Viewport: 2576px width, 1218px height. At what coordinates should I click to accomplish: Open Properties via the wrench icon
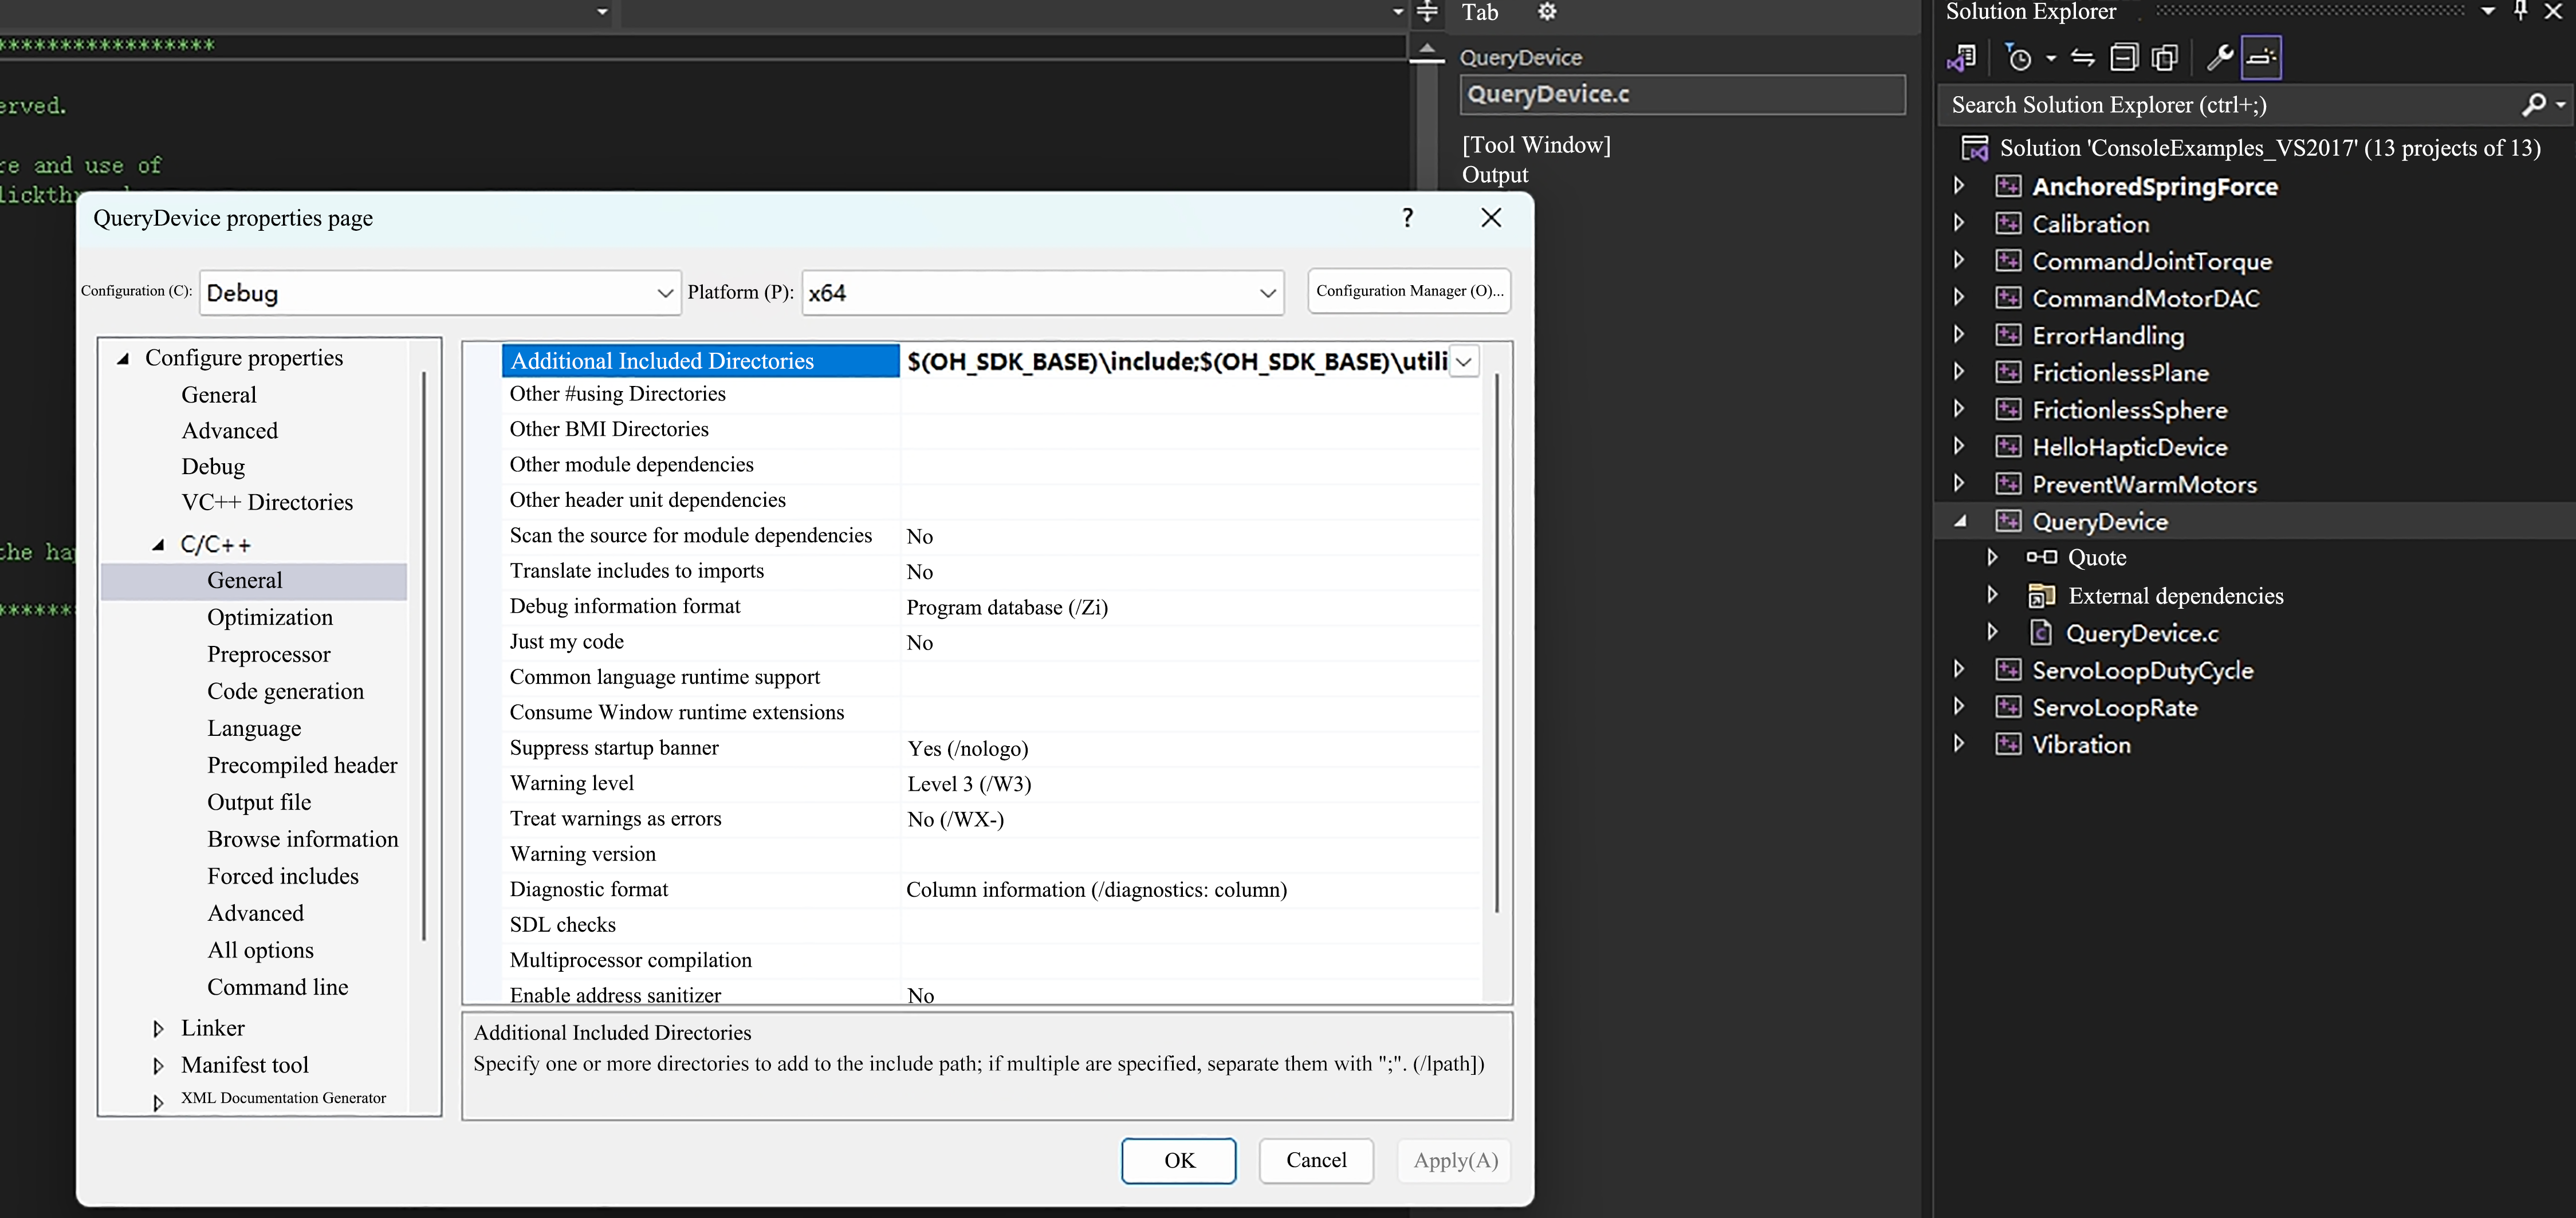point(2219,58)
